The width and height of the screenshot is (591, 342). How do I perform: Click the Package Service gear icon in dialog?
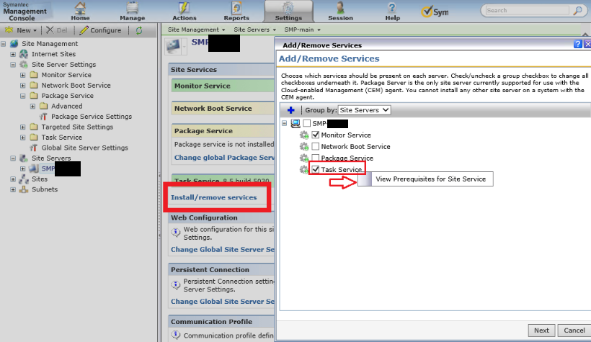304,158
